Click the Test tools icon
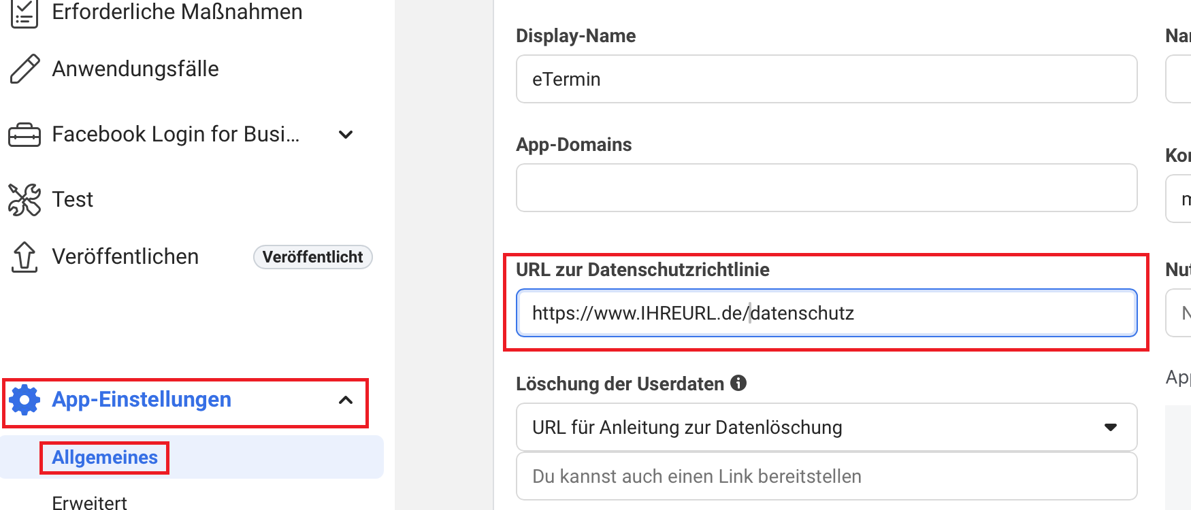This screenshot has width=1191, height=510. tap(25, 200)
